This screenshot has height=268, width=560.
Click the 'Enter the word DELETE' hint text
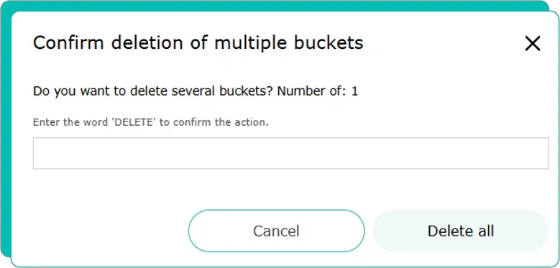[x=150, y=122]
